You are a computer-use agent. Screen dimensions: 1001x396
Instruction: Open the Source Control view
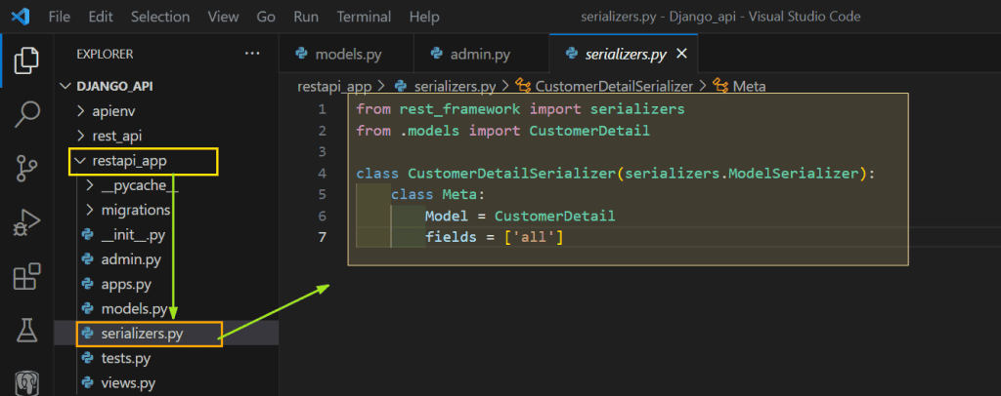[26, 168]
